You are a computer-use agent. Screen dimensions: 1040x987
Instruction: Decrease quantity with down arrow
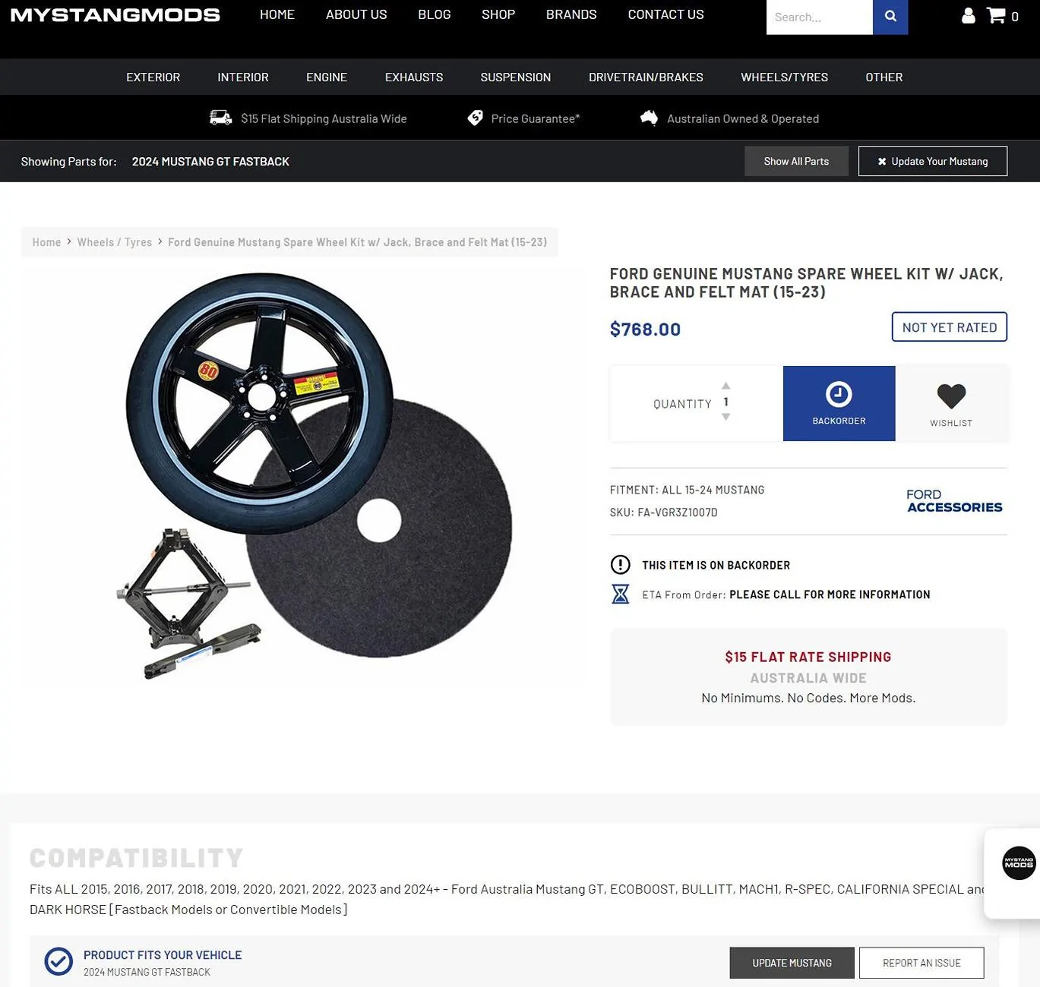coord(725,417)
